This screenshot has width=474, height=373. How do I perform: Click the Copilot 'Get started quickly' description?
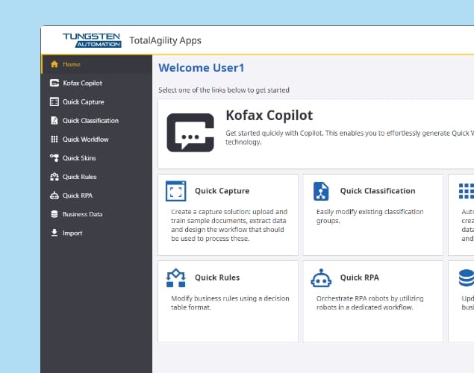click(349, 137)
